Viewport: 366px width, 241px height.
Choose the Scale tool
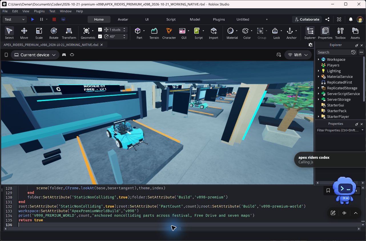[39, 33]
